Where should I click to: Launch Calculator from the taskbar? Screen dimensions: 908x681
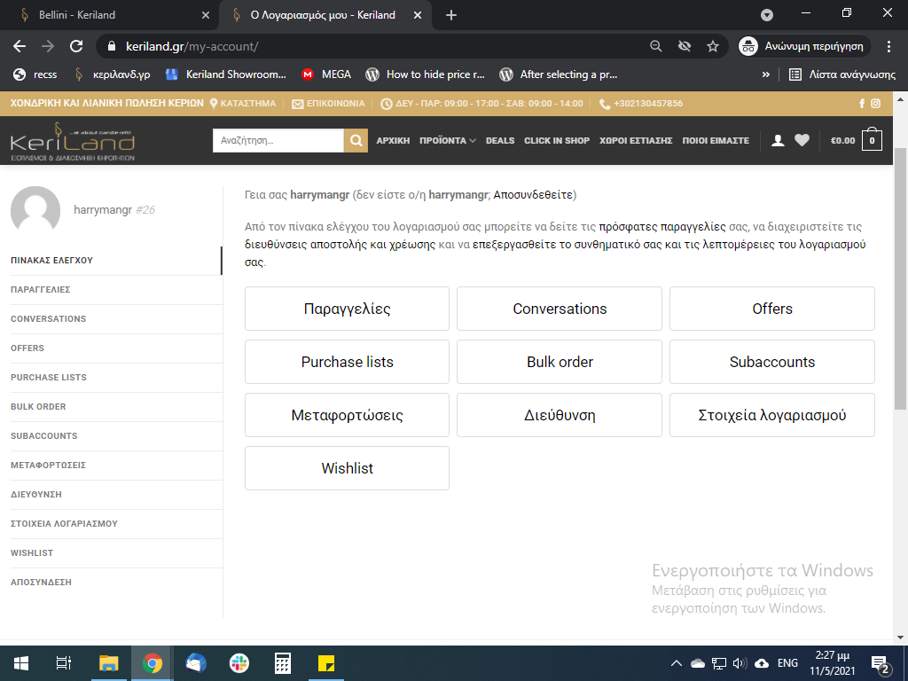pos(282,663)
